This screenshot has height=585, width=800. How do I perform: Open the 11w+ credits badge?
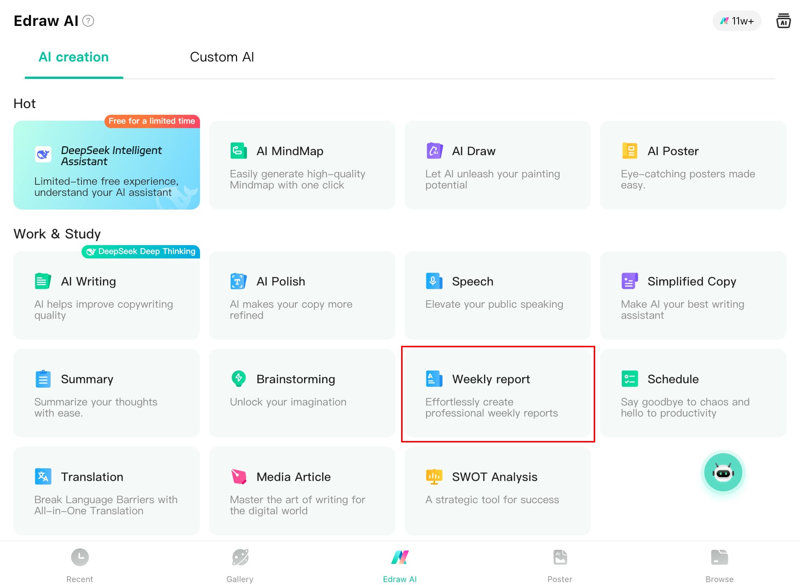737,21
